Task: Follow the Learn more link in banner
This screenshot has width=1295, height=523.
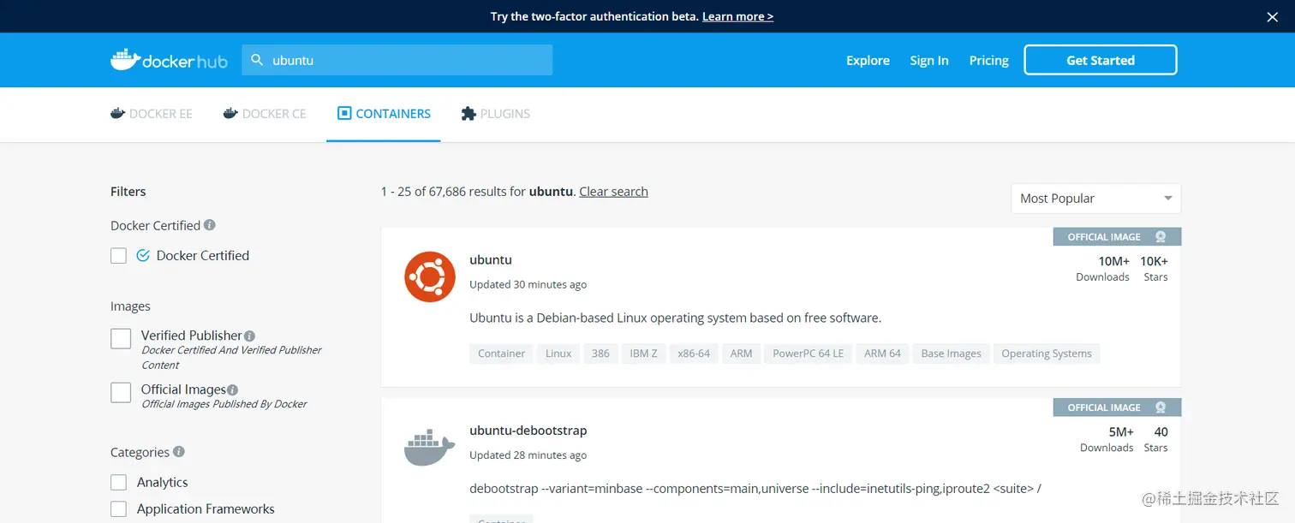Action: [x=737, y=16]
